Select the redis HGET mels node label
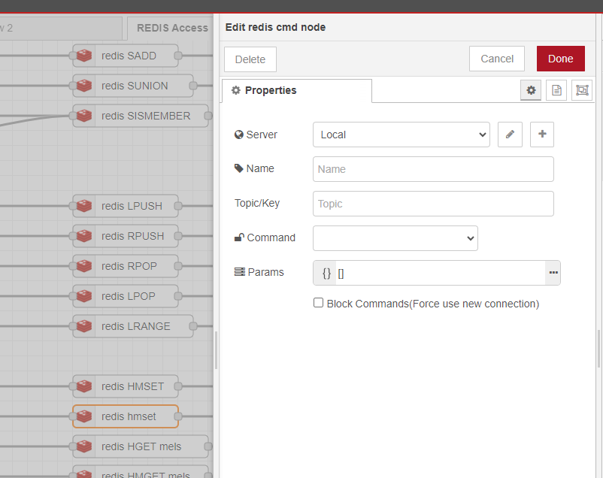The width and height of the screenshot is (603, 478). pyautogui.click(x=141, y=446)
